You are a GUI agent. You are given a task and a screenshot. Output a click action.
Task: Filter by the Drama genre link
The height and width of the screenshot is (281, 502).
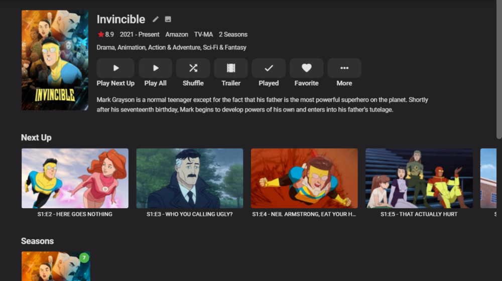click(x=105, y=47)
